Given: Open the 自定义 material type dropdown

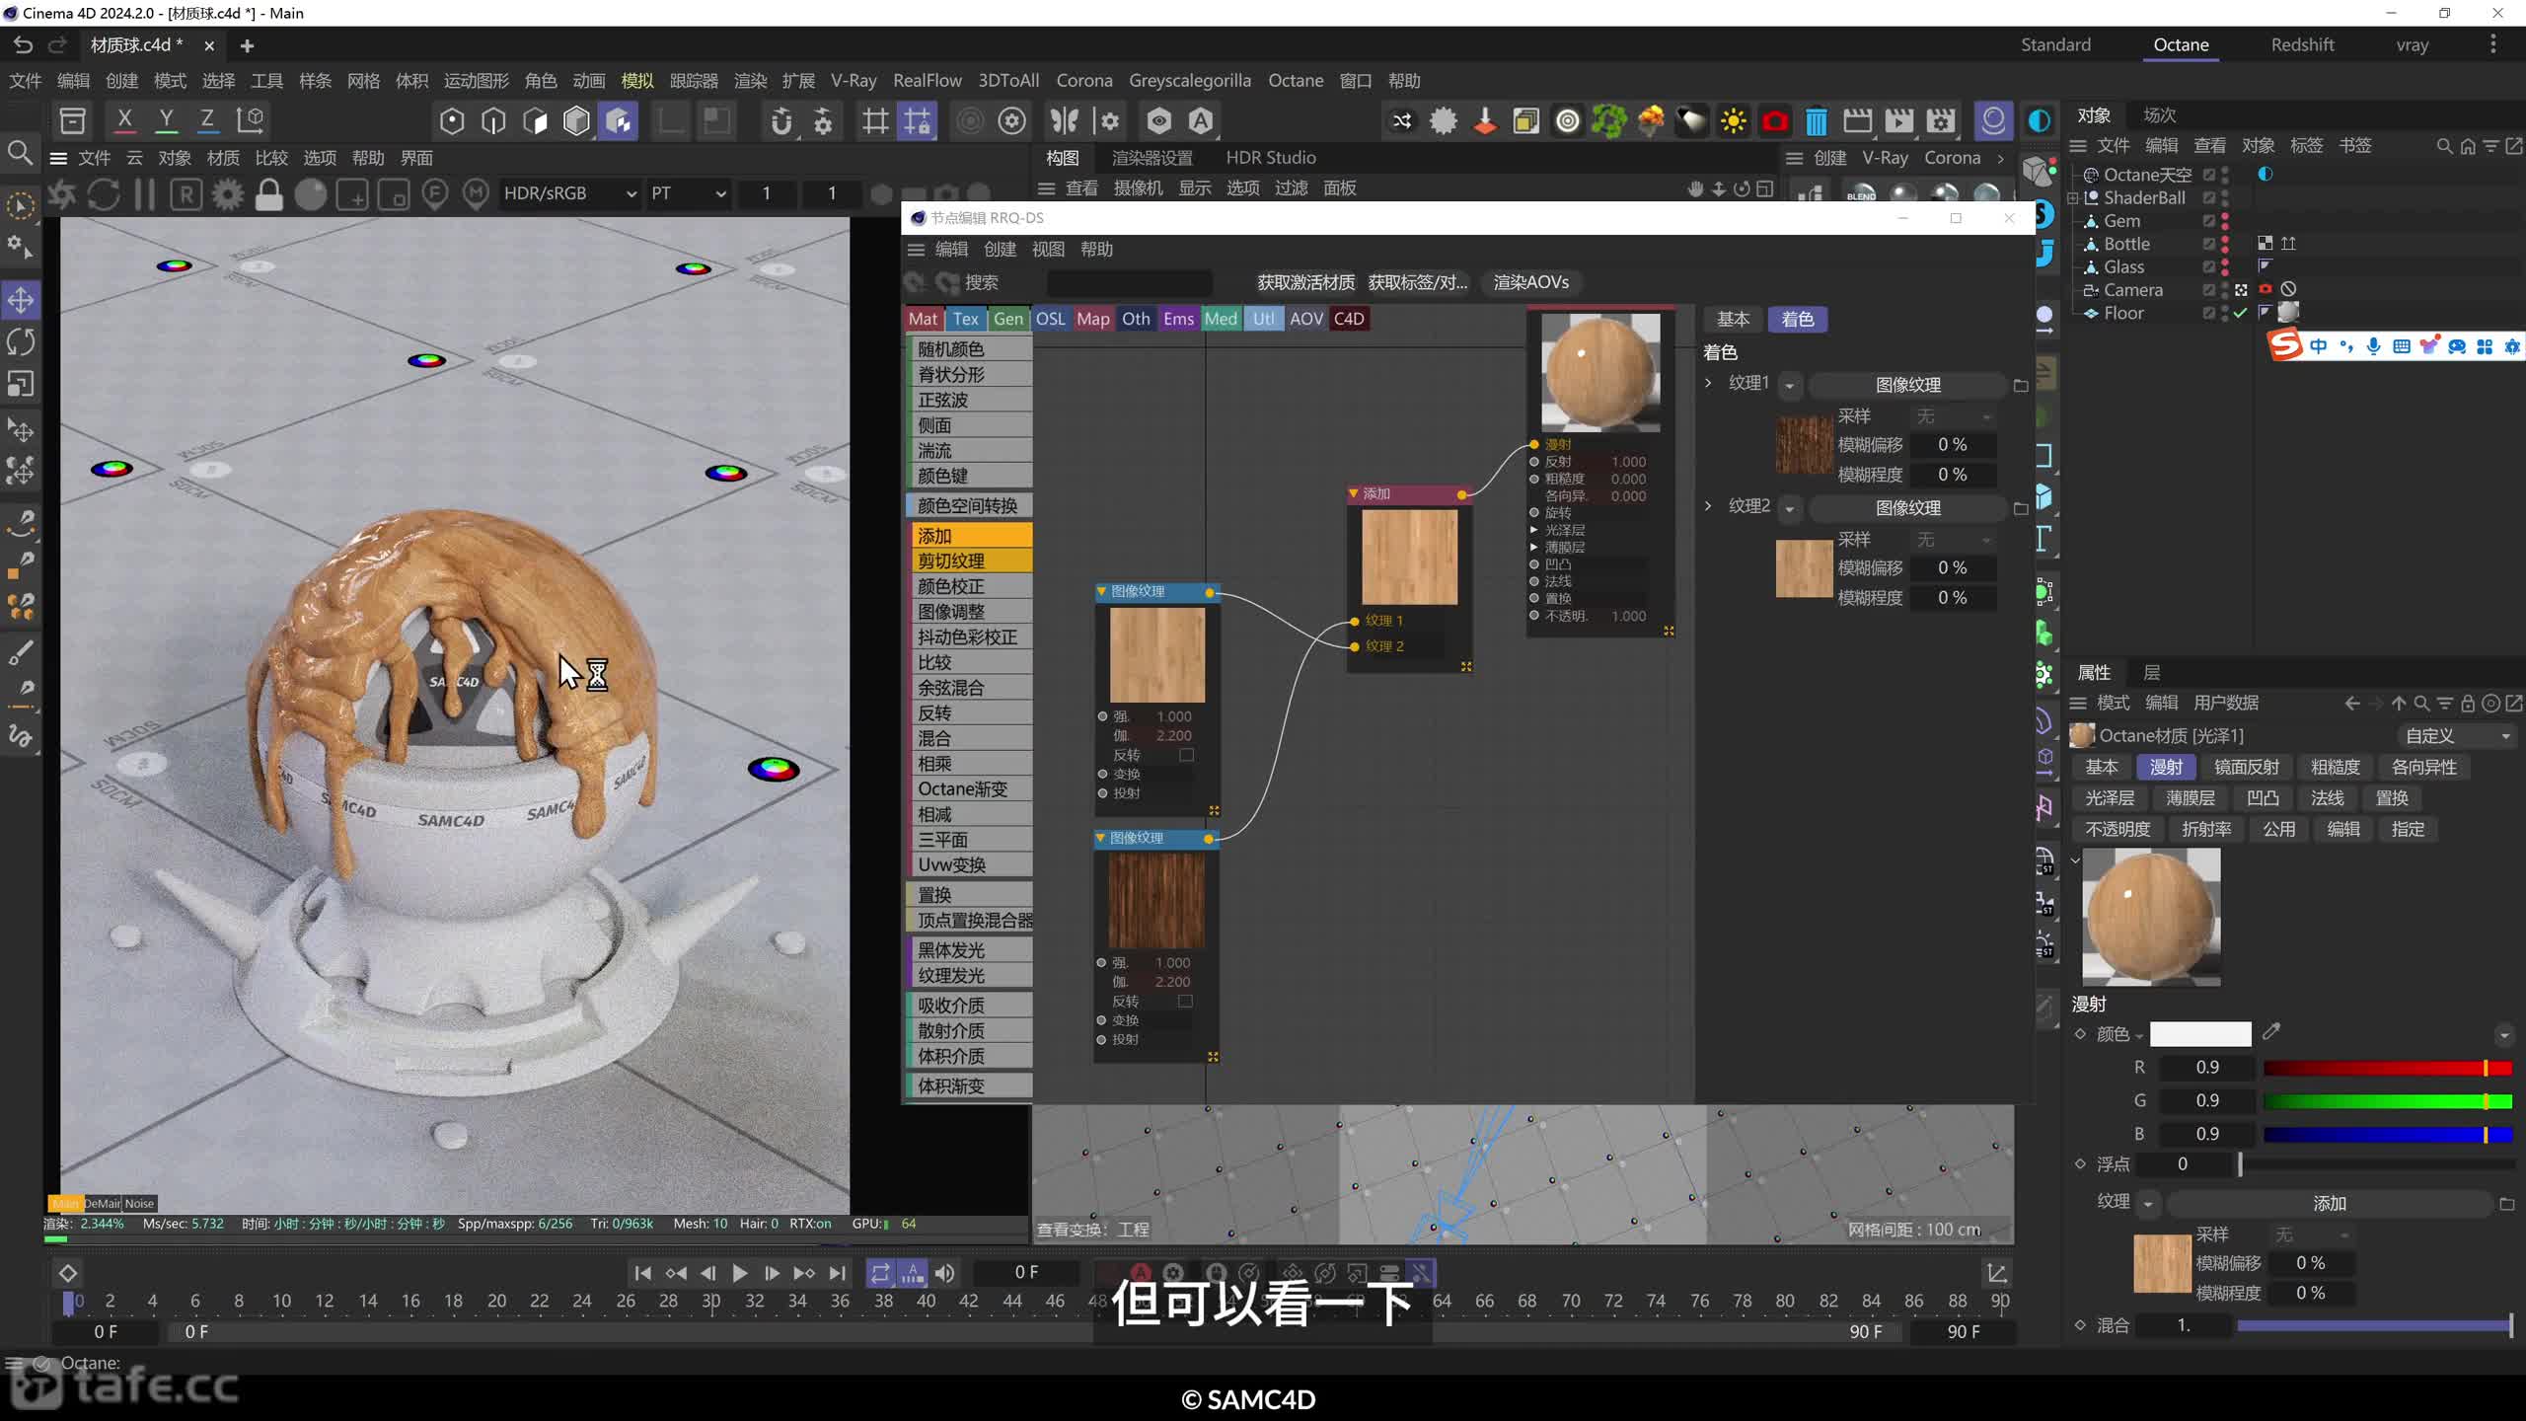Looking at the screenshot, I should pyautogui.click(x=2457, y=736).
